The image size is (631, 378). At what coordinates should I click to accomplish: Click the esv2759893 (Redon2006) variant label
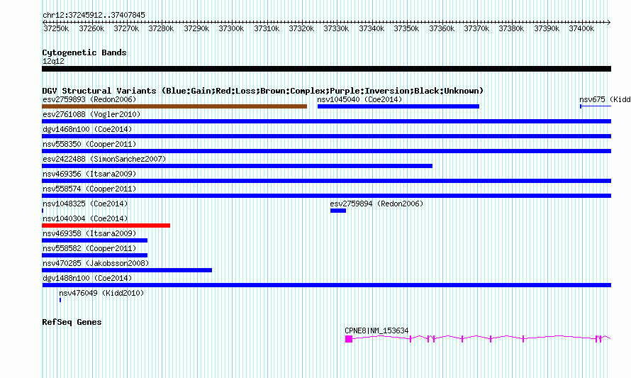click(x=89, y=99)
